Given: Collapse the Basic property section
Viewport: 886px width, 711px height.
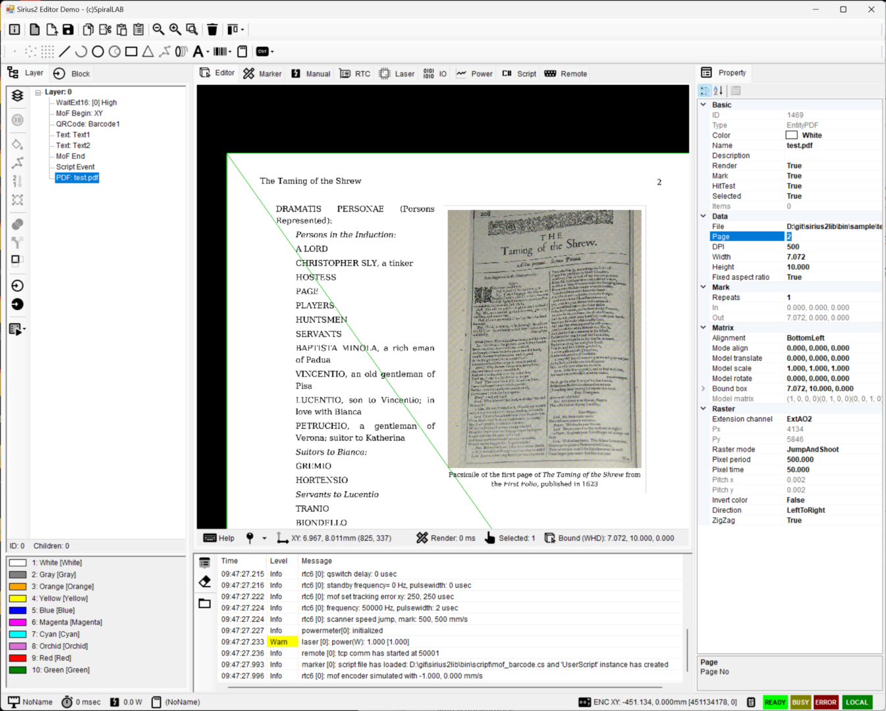Looking at the screenshot, I should (704, 105).
